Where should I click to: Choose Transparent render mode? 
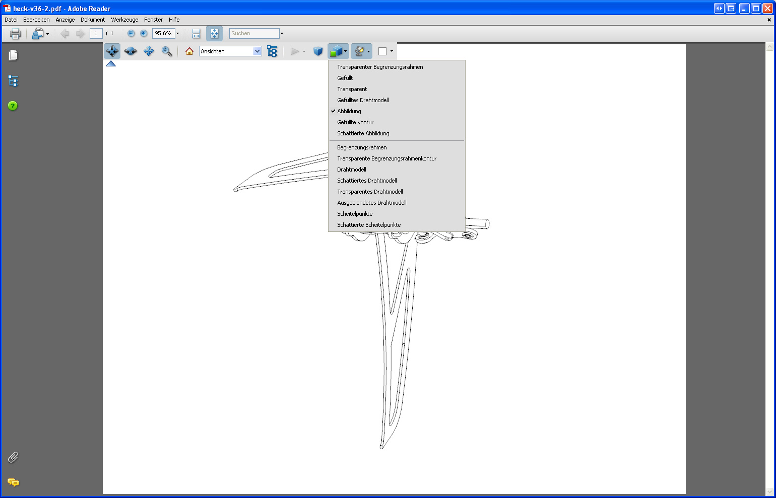pos(397,89)
